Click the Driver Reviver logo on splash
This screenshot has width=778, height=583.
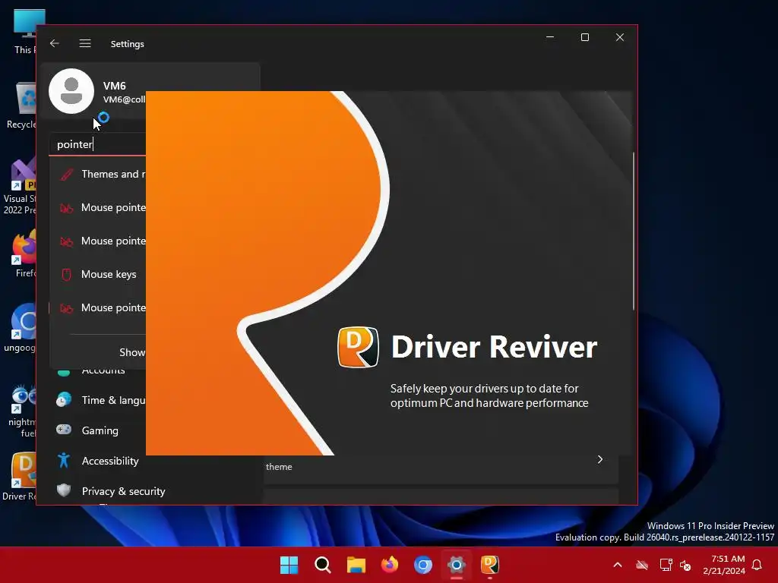pos(359,347)
